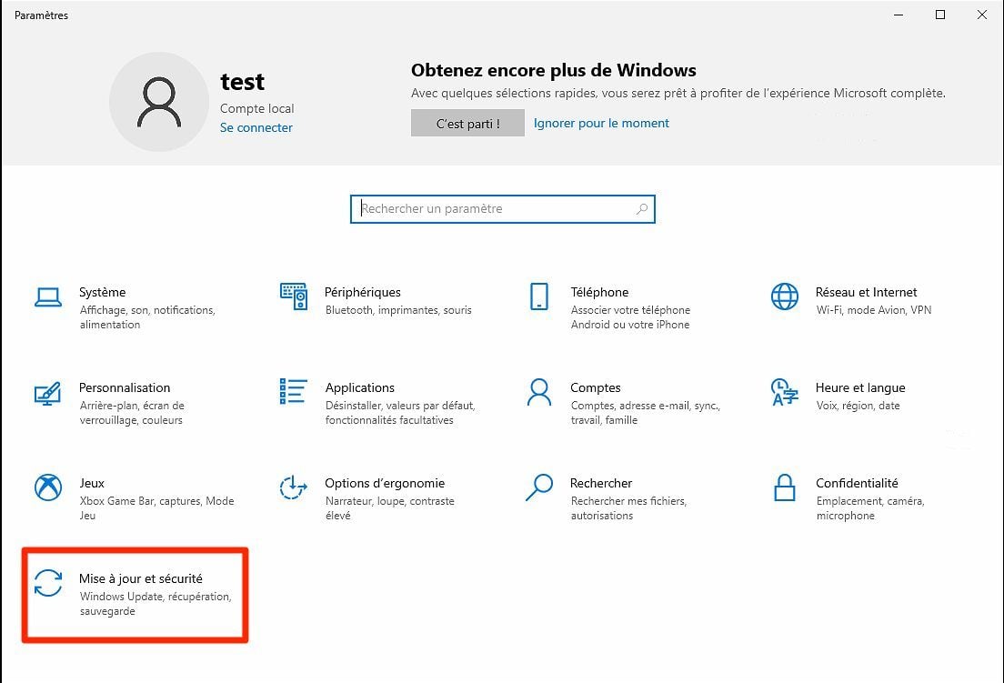Screen dimensions: 1004x683
Task: Click 'Voix, région, date' description
Action: [858, 406]
